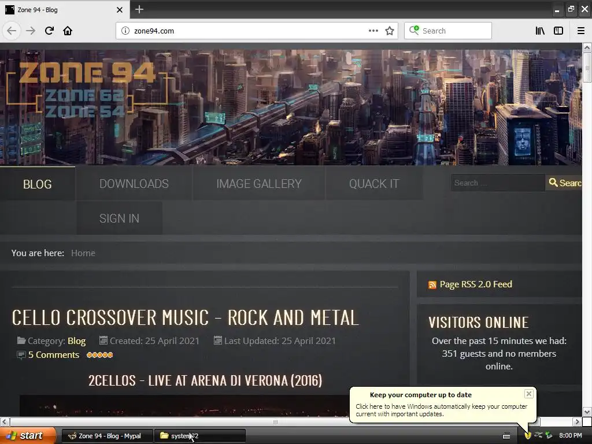Click the forward navigation arrow
The width and height of the screenshot is (592, 444).
pos(31,31)
